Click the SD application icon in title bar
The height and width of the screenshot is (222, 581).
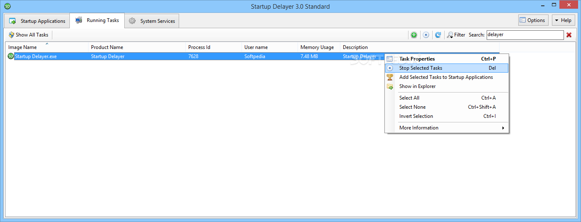point(7,6)
